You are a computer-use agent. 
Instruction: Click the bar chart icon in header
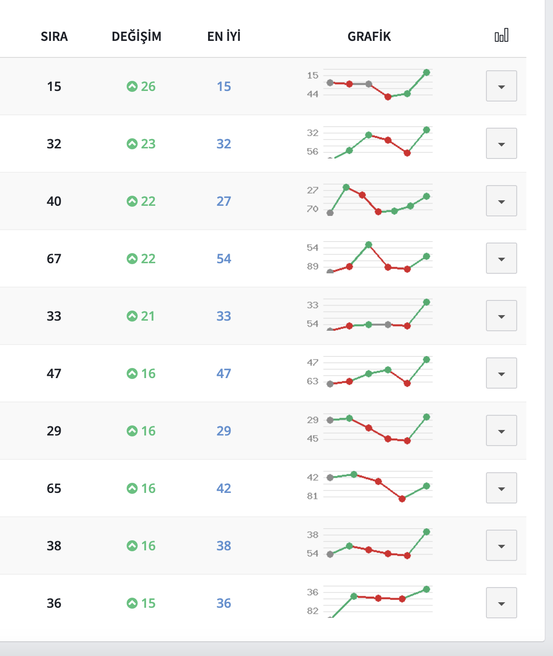[x=502, y=35]
